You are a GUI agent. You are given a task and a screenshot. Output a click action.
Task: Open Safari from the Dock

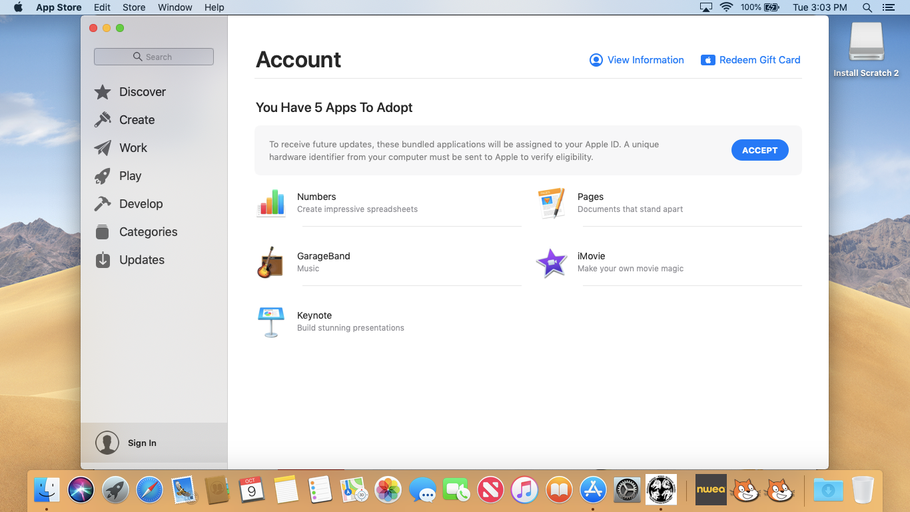click(150, 491)
